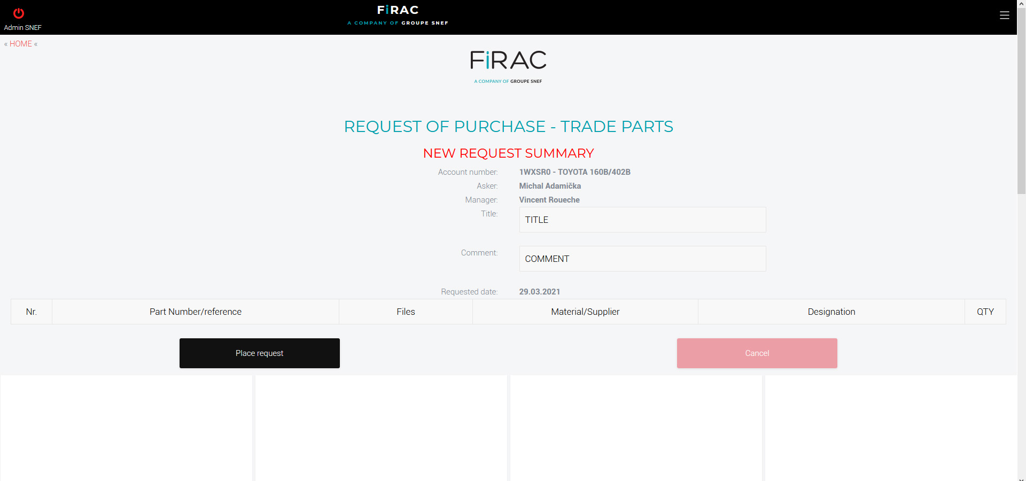Focus the Title input field
This screenshot has height=481, width=1026.
pyautogui.click(x=642, y=220)
